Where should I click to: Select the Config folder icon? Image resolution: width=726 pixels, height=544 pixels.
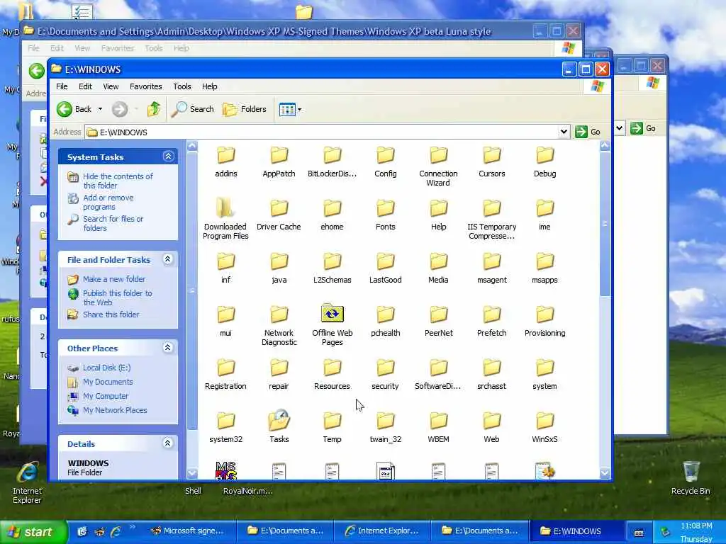point(385,155)
